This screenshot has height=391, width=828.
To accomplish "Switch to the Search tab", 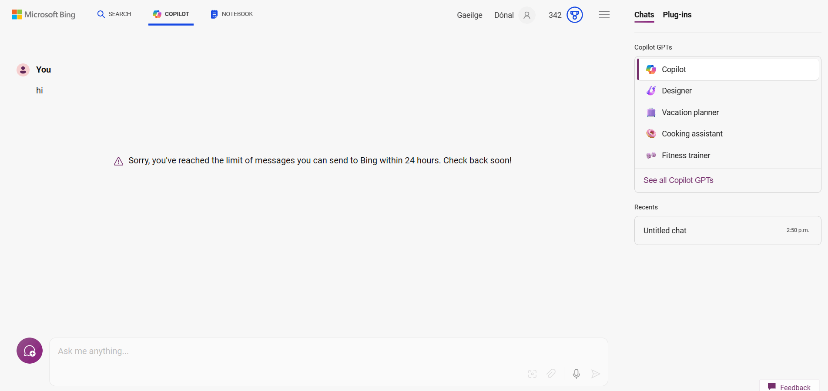I will click(114, 14).
